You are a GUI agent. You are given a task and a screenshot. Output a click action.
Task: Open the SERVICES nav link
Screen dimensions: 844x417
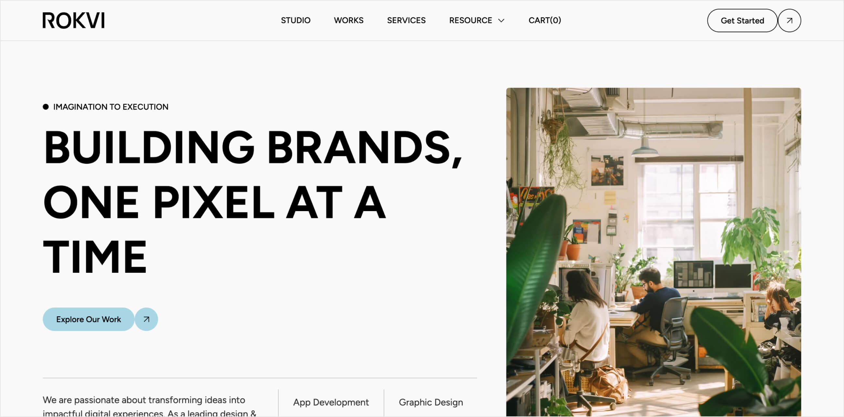(x=406, y=20)
